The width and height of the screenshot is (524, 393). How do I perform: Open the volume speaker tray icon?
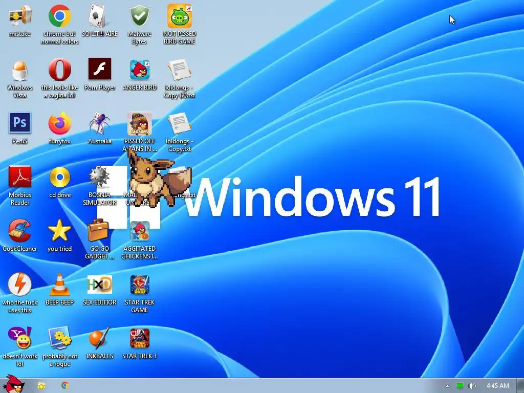(x=472, y=386)
